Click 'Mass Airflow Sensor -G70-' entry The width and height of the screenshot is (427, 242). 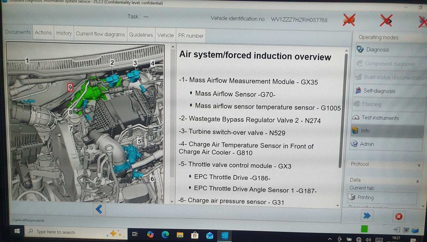coord(235,94)
